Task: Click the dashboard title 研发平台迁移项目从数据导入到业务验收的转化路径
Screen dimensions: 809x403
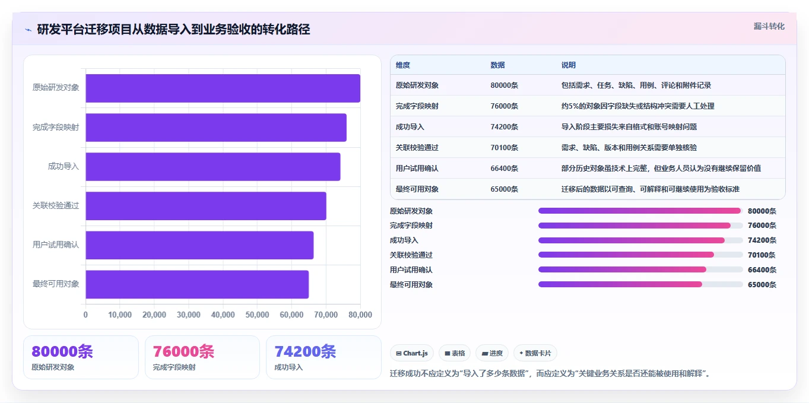Action: (x=173, y=30)
